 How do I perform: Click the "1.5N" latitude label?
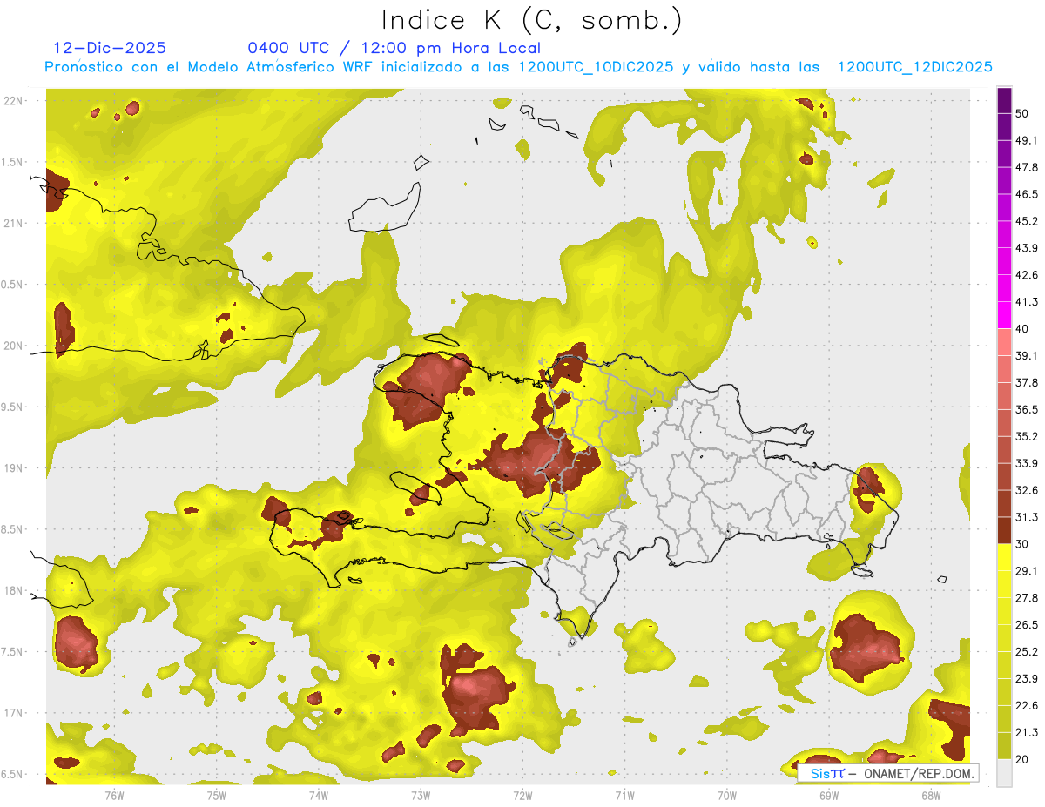coord(14,162)
